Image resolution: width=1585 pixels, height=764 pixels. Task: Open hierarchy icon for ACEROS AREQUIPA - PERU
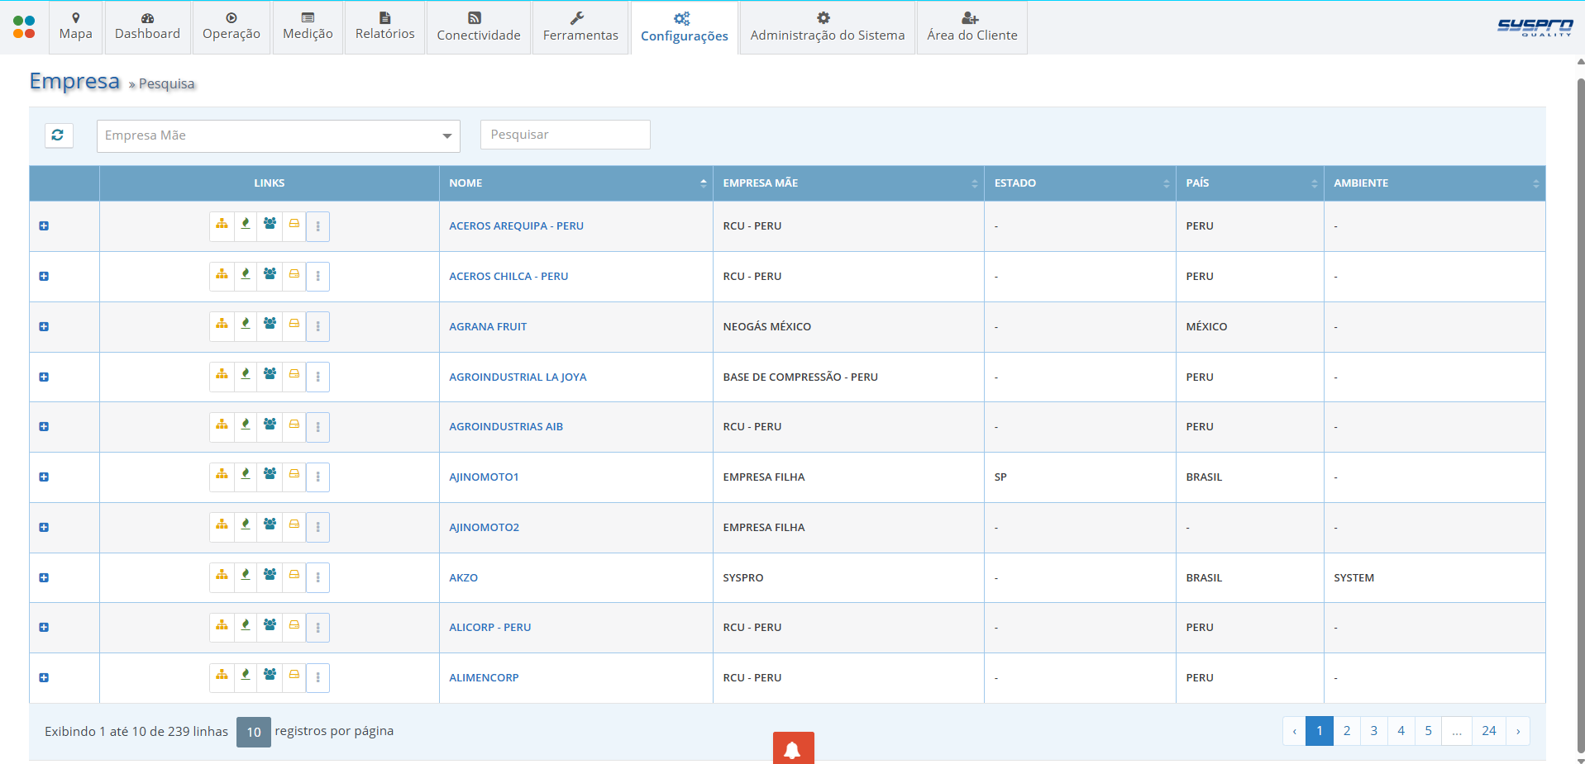coord(222,225)
